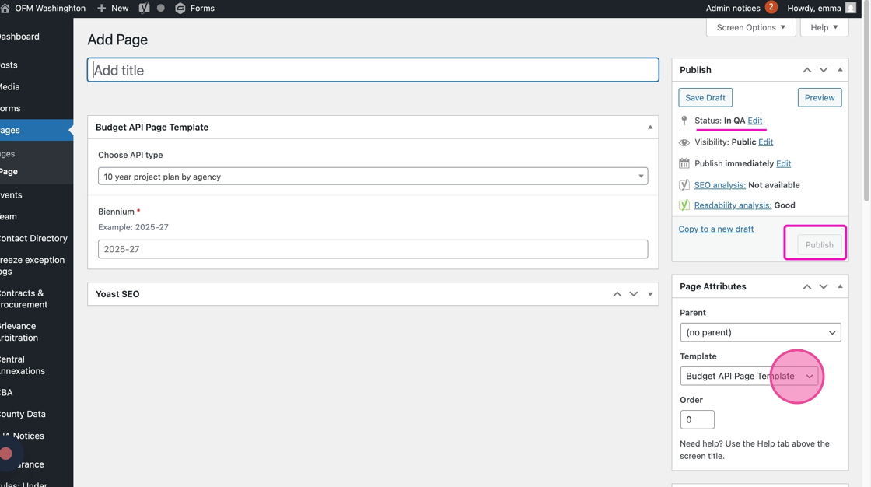Open the Template dropdown
The height and width of the screenshot is (487, 871).
749,376
